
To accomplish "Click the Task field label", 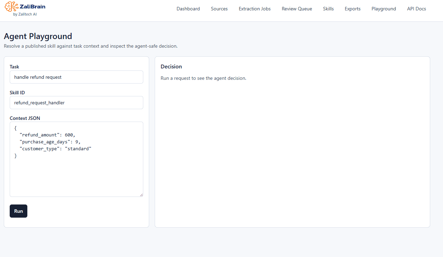I will point(15,67).
